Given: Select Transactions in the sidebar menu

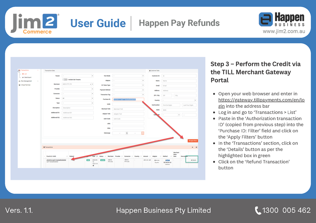Looking at the screenshot, I should [x=25, y=70].
